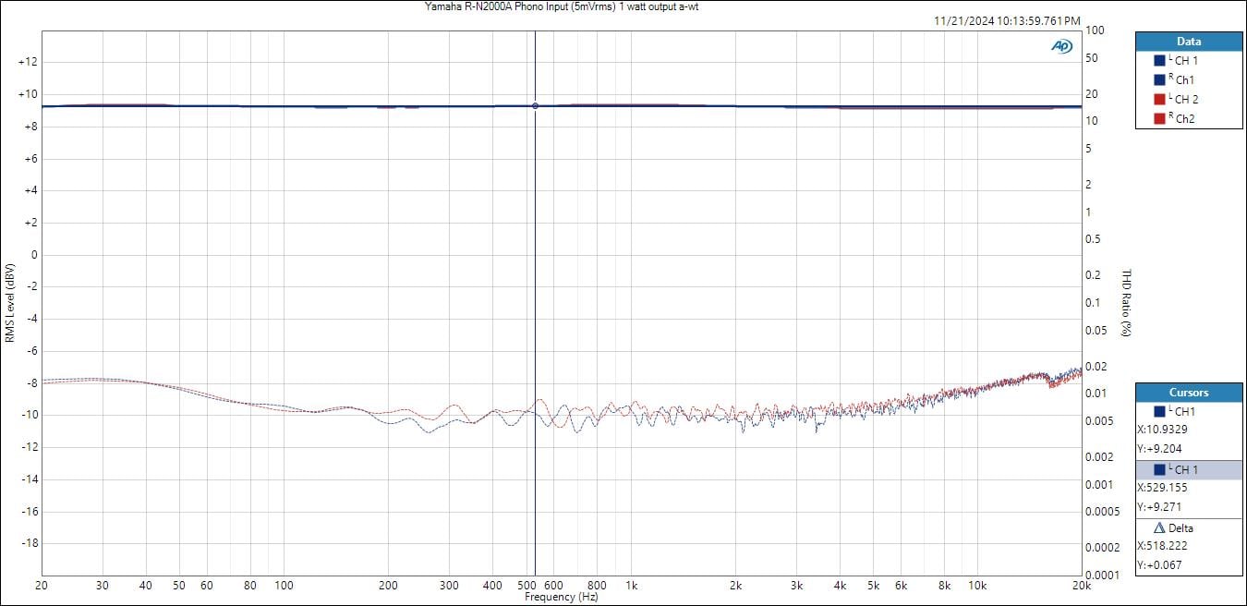Click the Data legend header
This screenshot has width=1247, height=606.
click(x=1188, y=42)
